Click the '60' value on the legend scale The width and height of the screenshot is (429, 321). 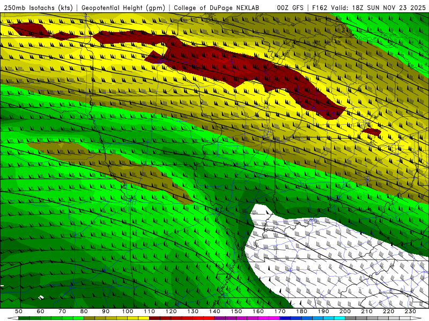click(x=40, y=311)
